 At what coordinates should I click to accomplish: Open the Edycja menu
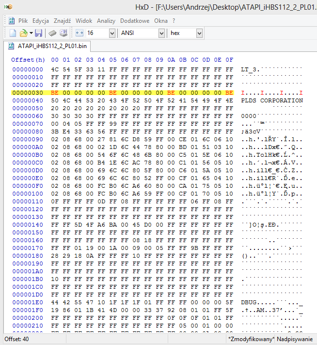(41, 21)
